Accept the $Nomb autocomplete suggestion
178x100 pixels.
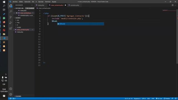coord(81,24)
